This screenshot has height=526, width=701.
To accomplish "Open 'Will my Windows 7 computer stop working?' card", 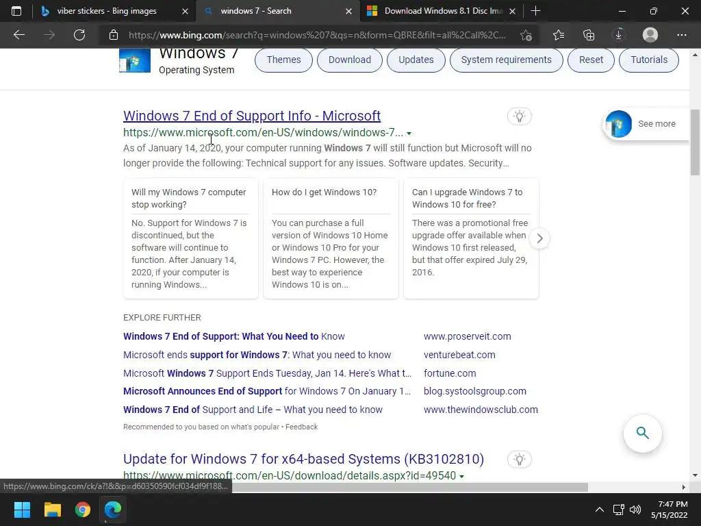I will tap(190, 238).
